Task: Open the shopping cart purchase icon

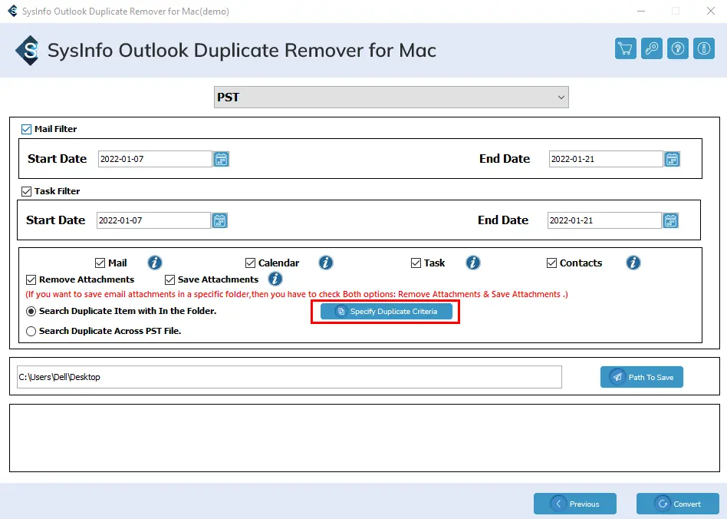Action: (626, 48)
